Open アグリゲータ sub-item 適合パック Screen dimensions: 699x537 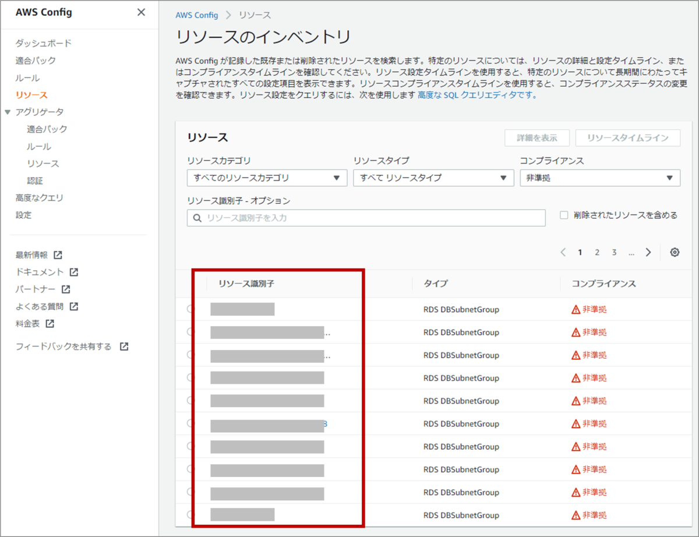47,129
